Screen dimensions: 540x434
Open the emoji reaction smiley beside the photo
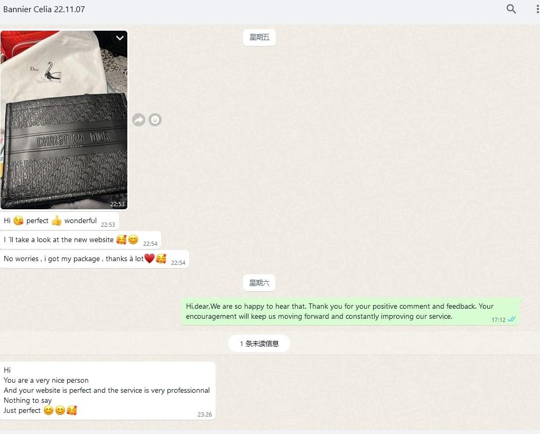(x=155, y=120)
